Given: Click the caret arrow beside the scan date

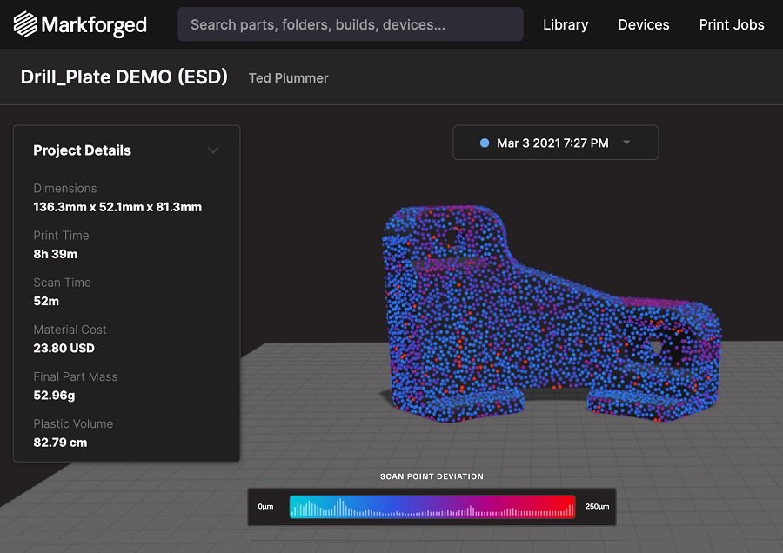Looking at the screenshot, I should (626, 143).
